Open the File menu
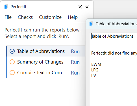This screenshot has height=106, width=137. coord(8,17)
